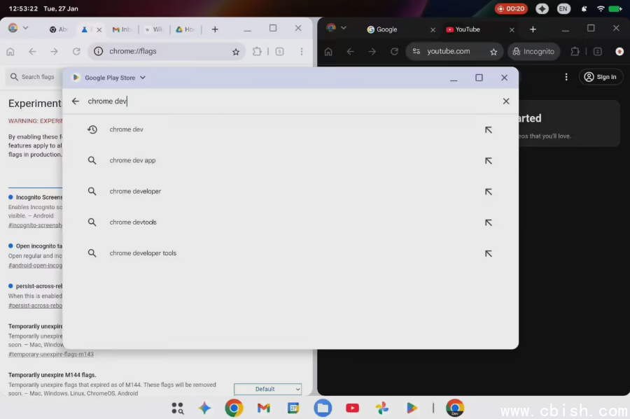The image size is (630, 419).
Task: Expand the Google Play Store window dropdown
Action: click(x=143, y=78)
